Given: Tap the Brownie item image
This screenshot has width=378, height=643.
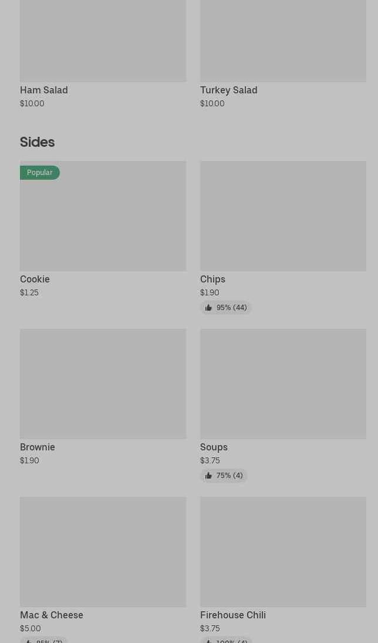Looking at the screenshot, I should tap(103, 383).
